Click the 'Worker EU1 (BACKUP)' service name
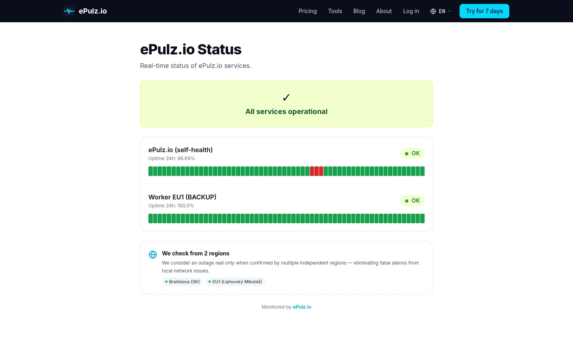The height and width of the screenshot is (342, 573). [x=182, y=197]
